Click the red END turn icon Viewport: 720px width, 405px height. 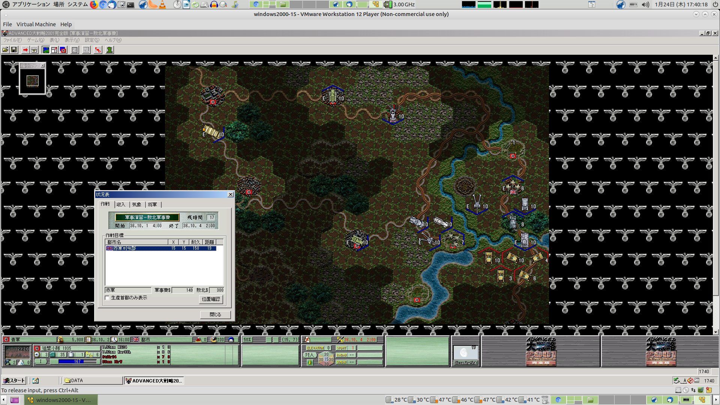98,50
